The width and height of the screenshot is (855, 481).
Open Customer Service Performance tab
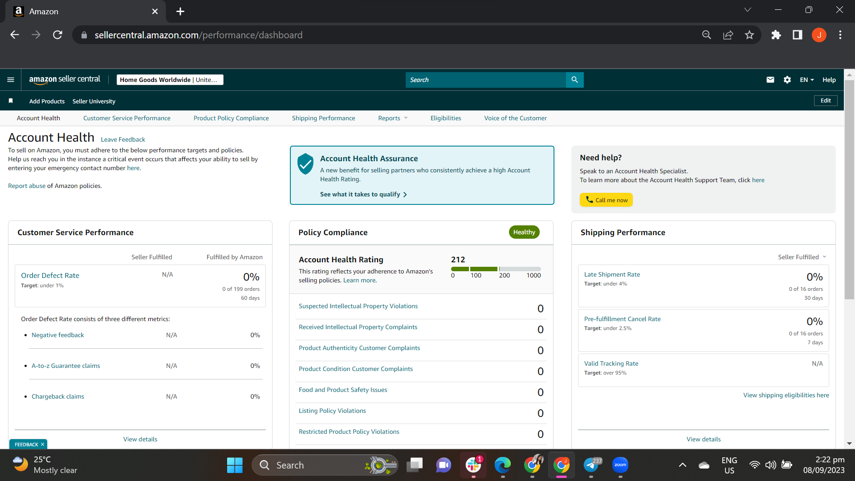click(127, 118)
